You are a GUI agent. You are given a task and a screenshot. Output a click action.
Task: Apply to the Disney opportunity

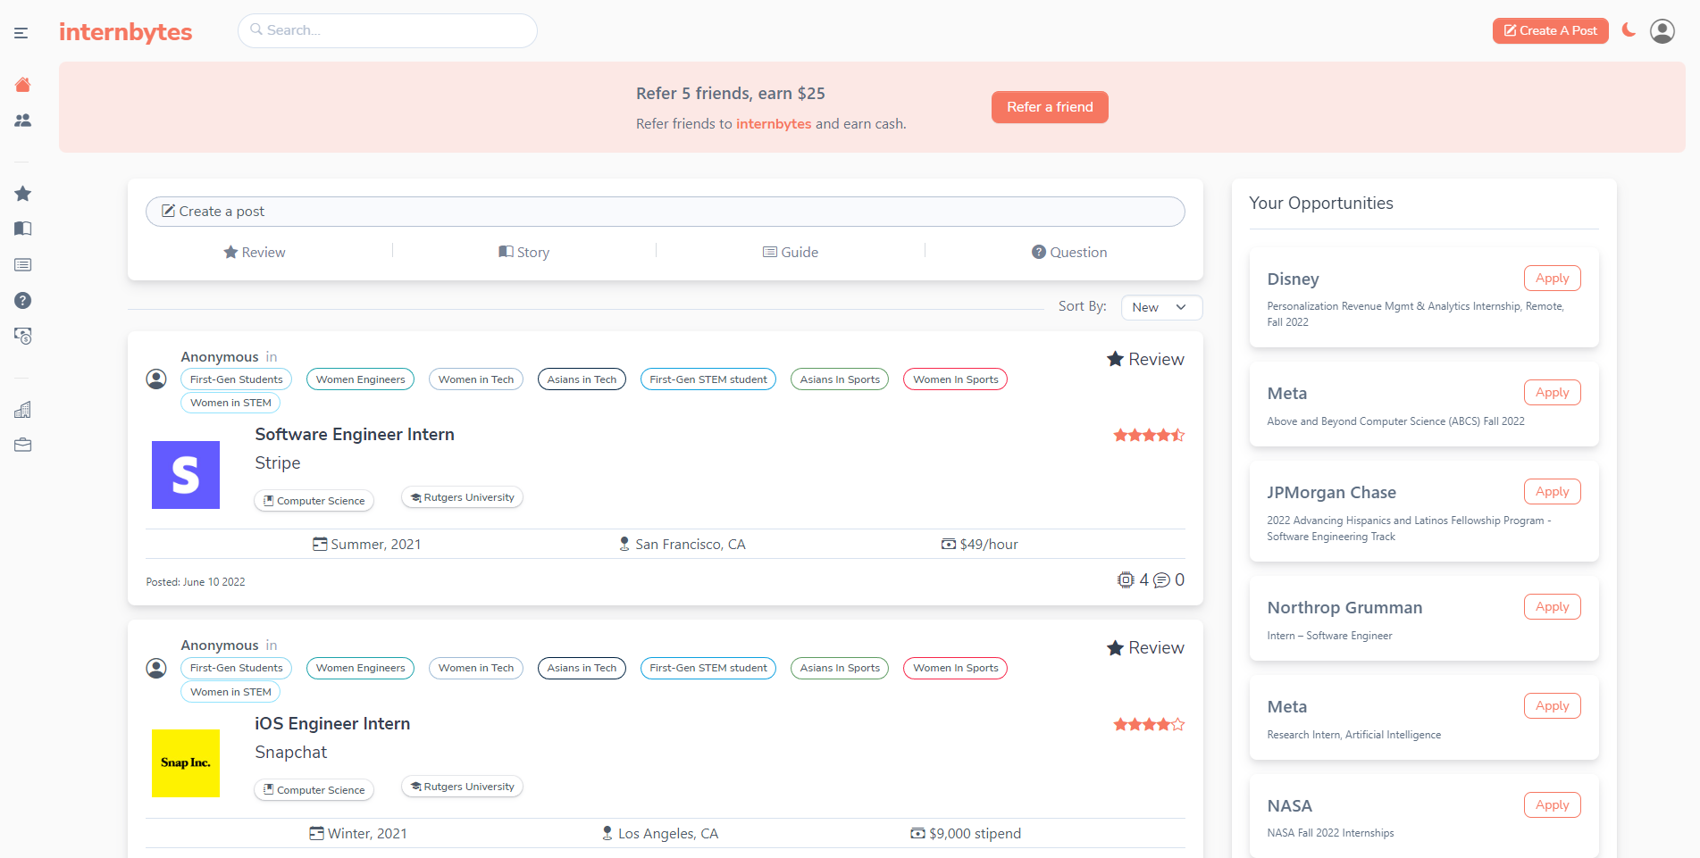[1552, 279]
